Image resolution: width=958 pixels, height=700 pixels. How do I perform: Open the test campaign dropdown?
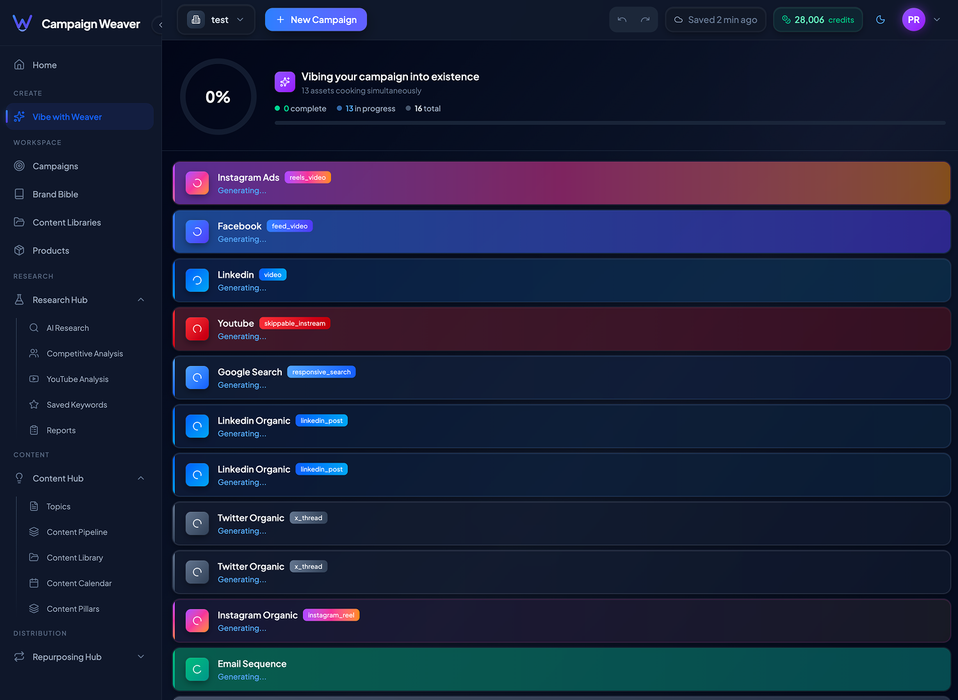(x=216, y=19)
